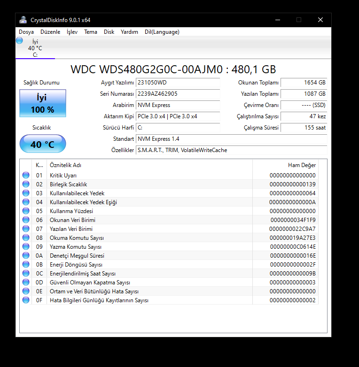Click the status orb for Okuma Komutu Sayısı row
Image resolution: width=359 pixels, height=367 pixels.
click(x=26, y=237)
